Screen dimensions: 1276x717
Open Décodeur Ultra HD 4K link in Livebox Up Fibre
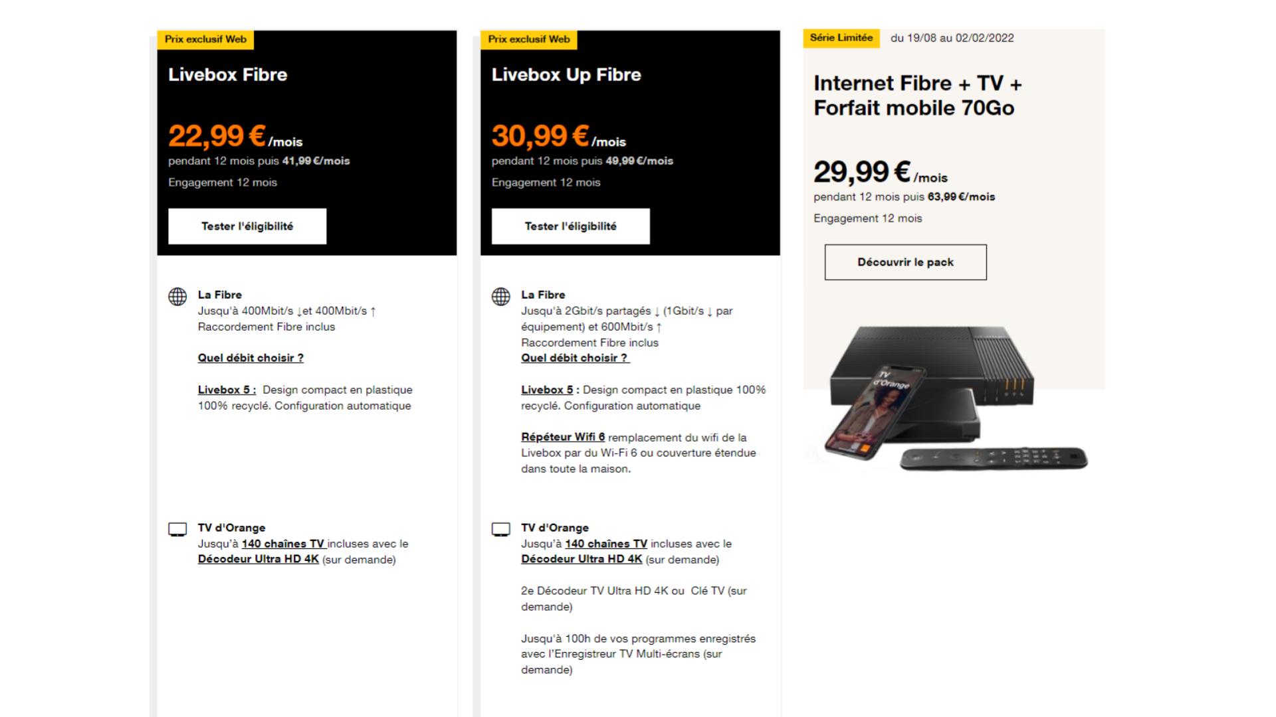582,559
